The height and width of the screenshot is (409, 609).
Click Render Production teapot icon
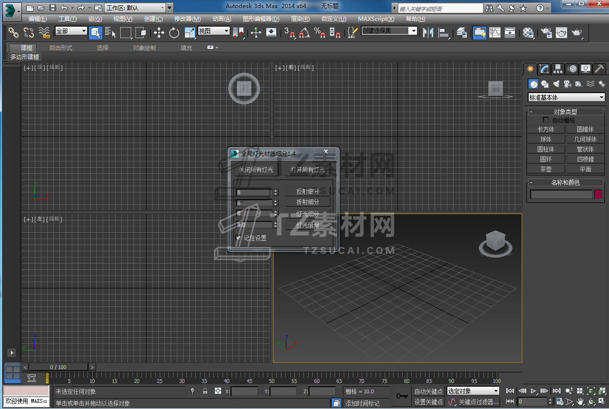[577, 32]
